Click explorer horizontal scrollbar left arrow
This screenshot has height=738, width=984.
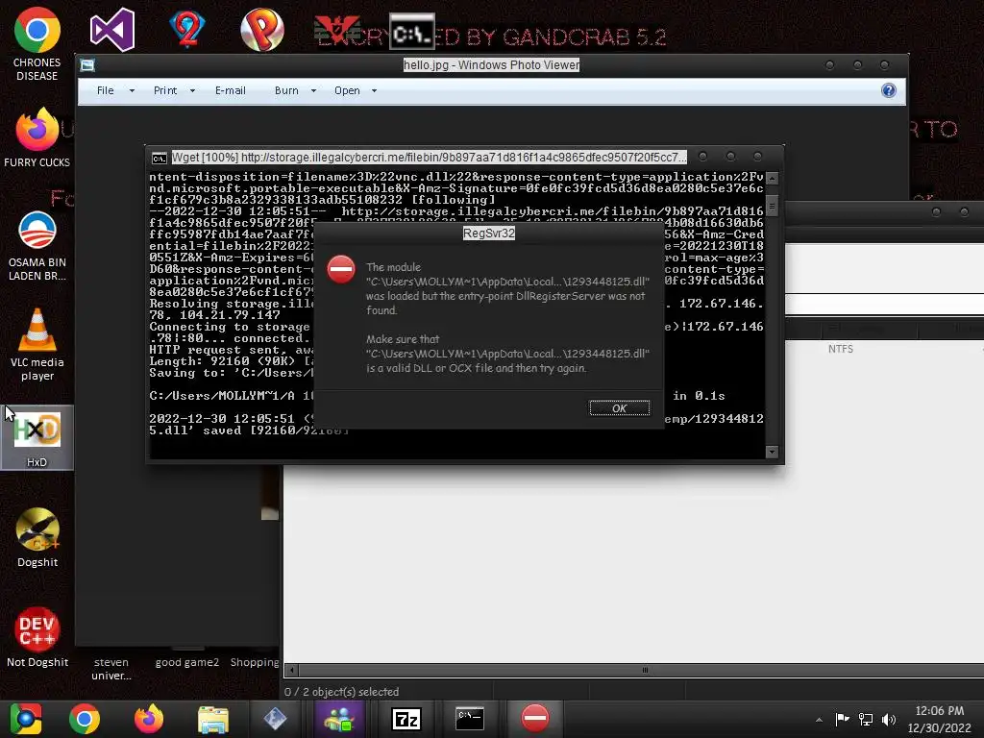[x=291, y=670]
